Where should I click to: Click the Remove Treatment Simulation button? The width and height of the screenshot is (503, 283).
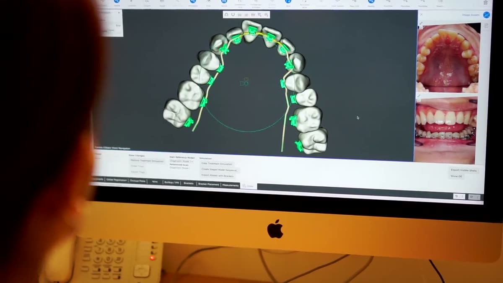(147, 161)
